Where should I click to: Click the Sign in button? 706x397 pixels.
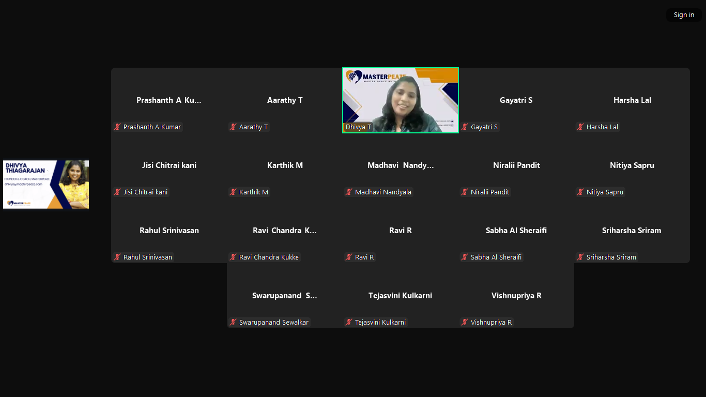[683, 14]
